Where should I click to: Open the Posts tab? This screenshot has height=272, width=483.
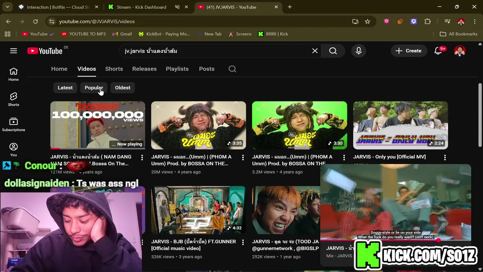pyautogui.click(x=206, y=69)
